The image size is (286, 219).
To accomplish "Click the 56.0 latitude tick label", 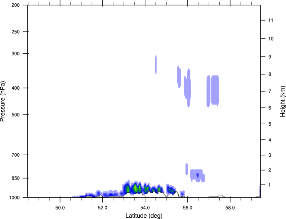I will click(188, 208).
